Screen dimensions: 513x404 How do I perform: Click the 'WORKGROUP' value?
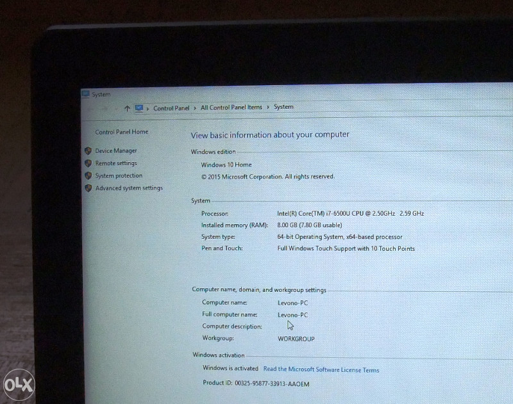(x=296, y=339)
